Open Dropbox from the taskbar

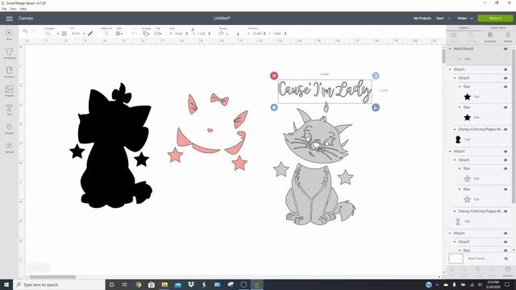coord(191,284)
